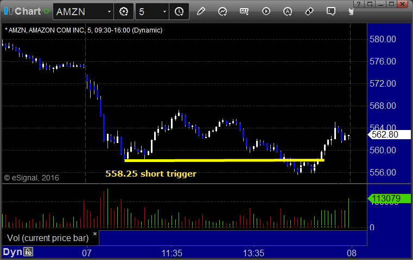
Task: Click the GET toolbar button
Action: [244, 11]
